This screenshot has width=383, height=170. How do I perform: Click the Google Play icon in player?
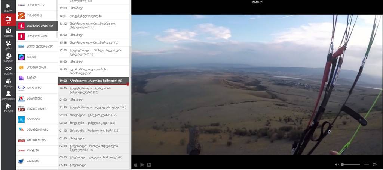tap(143, 165)
